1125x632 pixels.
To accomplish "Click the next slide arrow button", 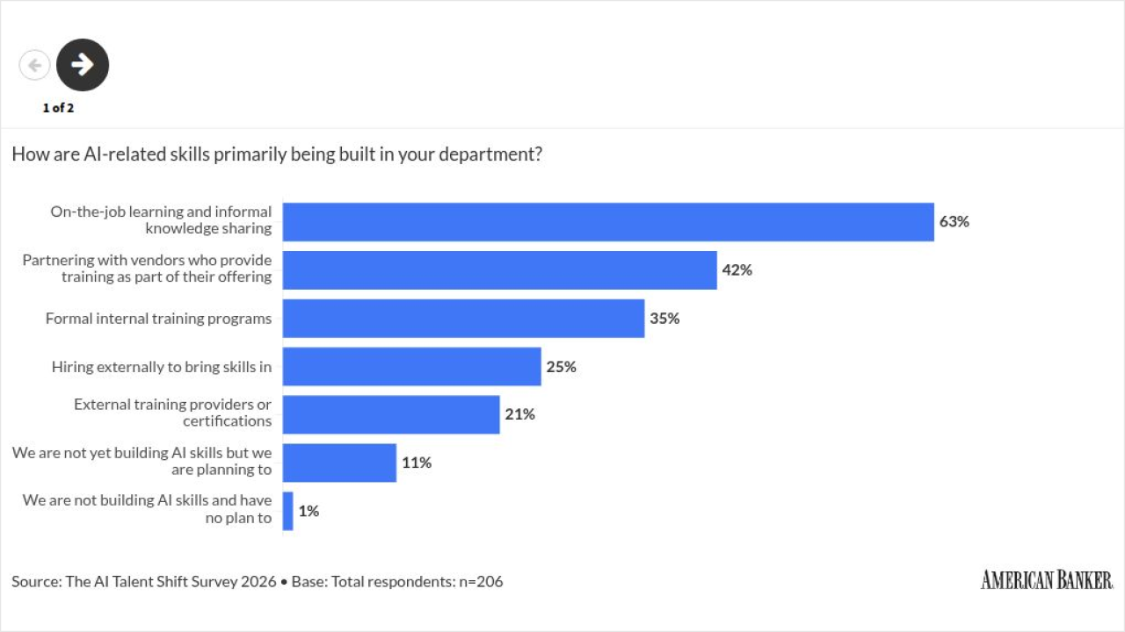I will point(83,65).
